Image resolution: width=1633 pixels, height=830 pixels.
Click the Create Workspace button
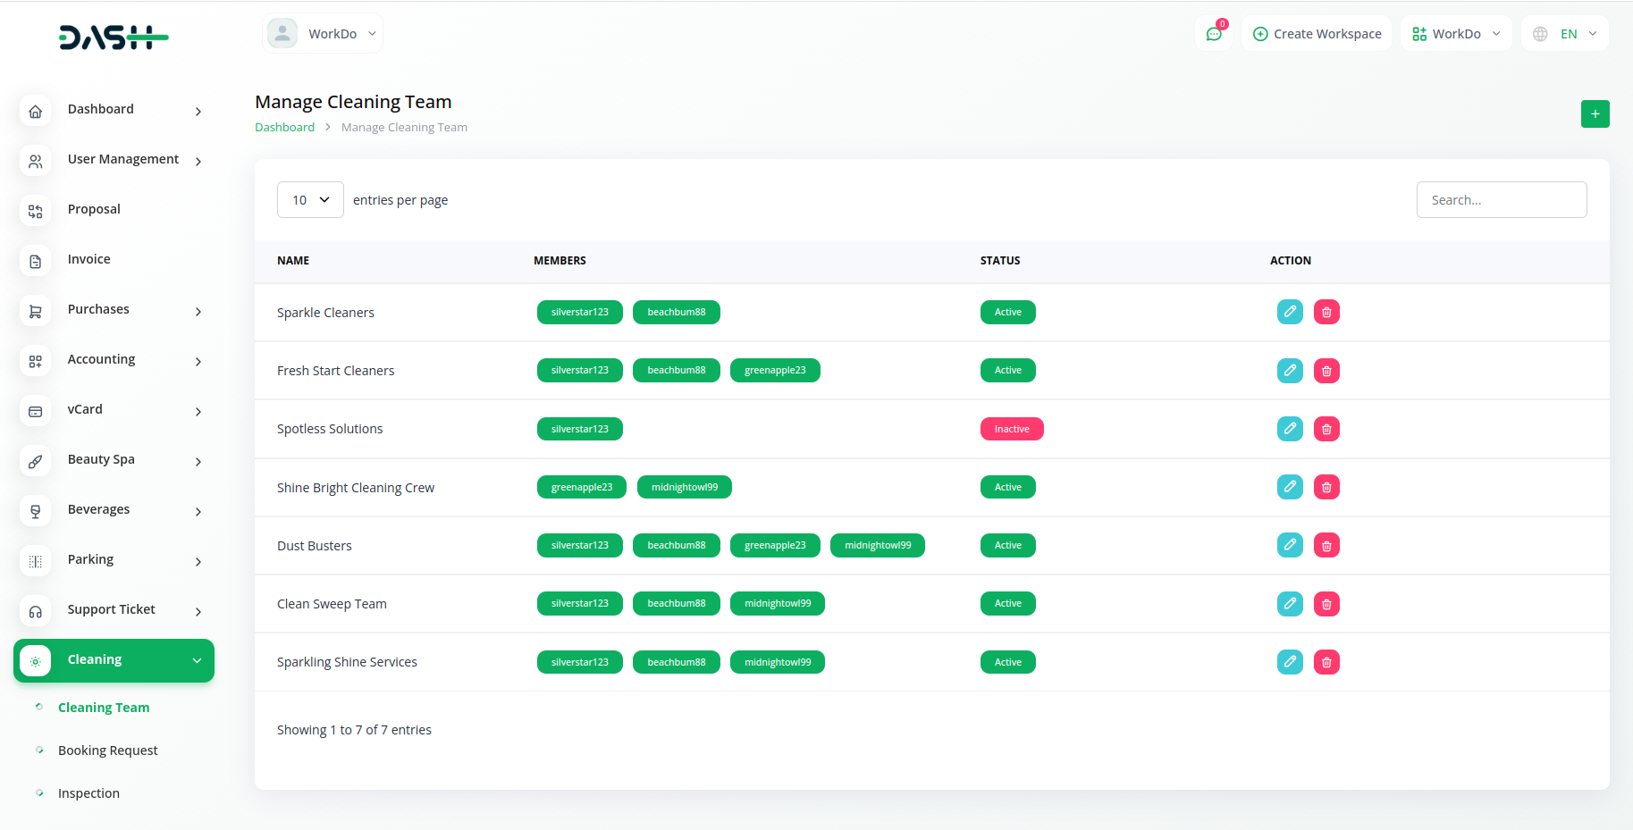point(1317,34)
